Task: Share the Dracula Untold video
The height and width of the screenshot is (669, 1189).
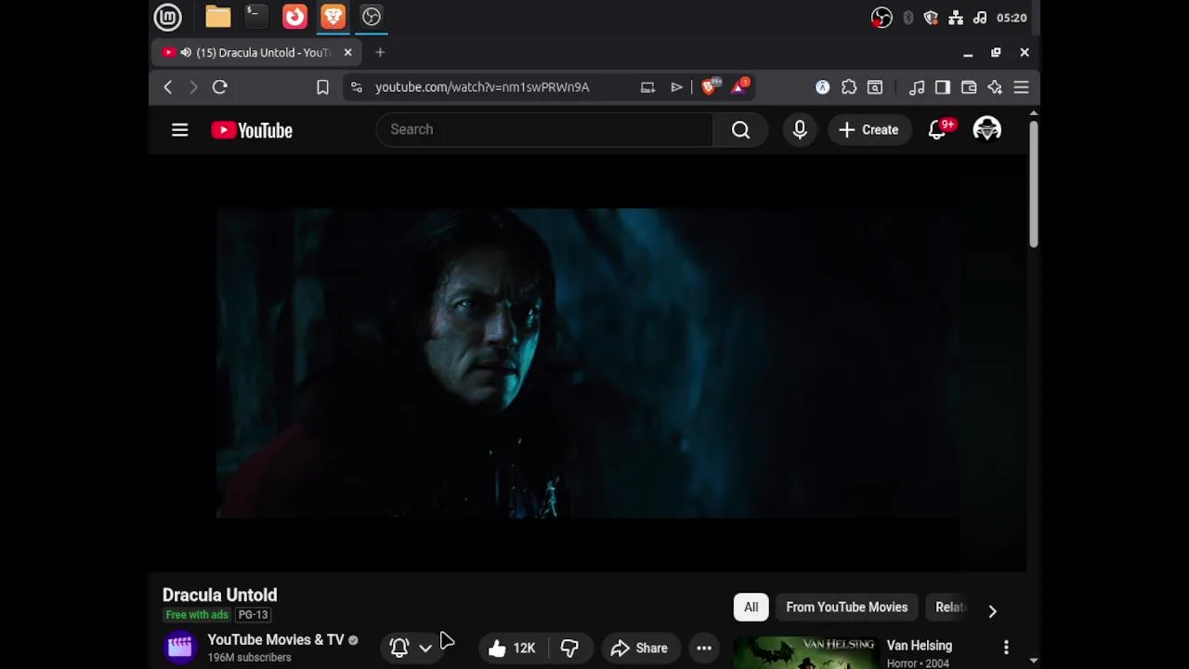Action: coord(639,649)
